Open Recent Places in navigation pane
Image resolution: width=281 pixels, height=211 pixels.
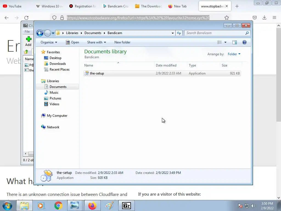pos(60,70)
